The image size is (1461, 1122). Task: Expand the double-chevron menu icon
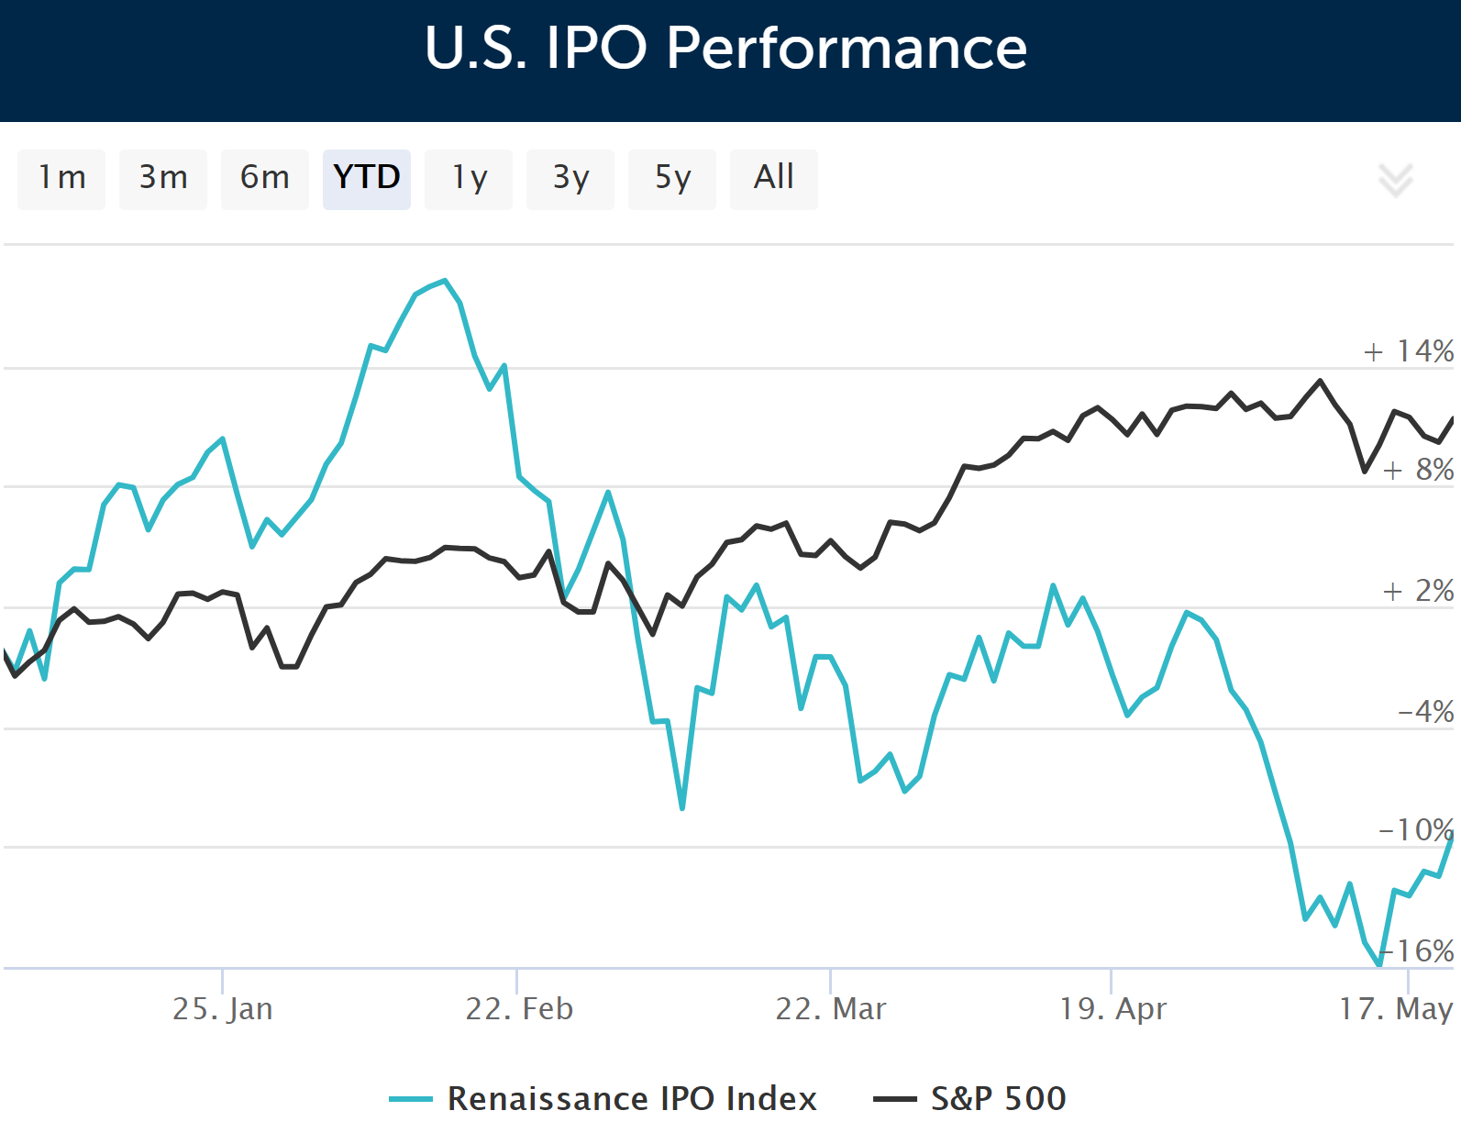[1395, 181]
